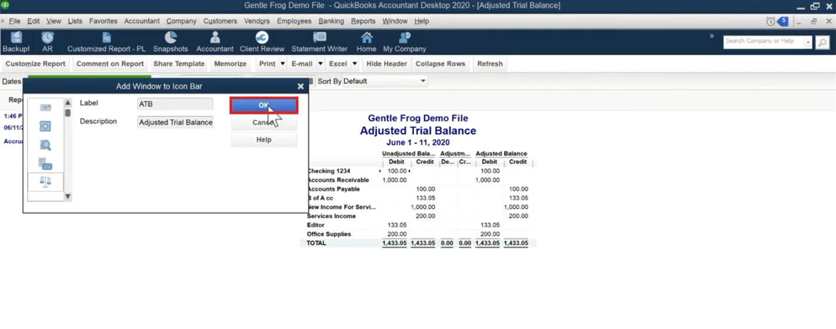Open the Vendors menu
The width and height of the screenshot is (836, 329).
click(x=257, y=21)
